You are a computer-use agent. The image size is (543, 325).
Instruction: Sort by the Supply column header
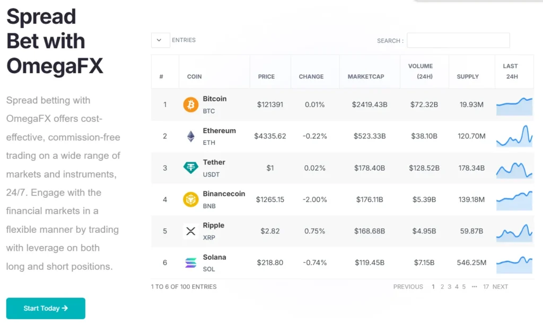468,77
